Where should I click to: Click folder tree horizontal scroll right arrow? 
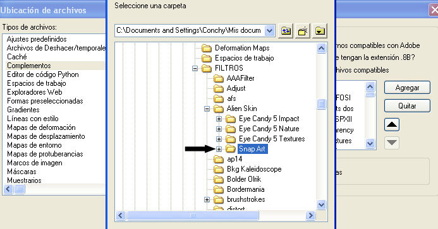pos(310,215)
